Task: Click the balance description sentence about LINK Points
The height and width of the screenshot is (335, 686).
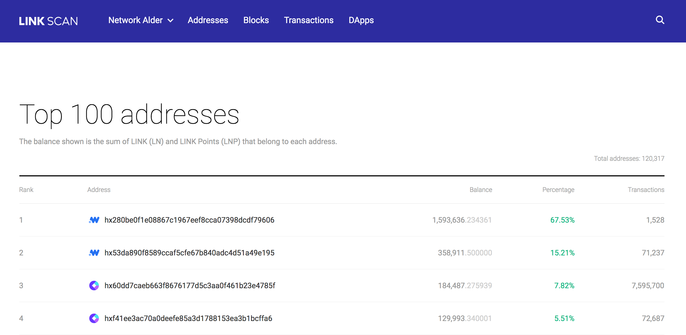Action: click(178, 141)
